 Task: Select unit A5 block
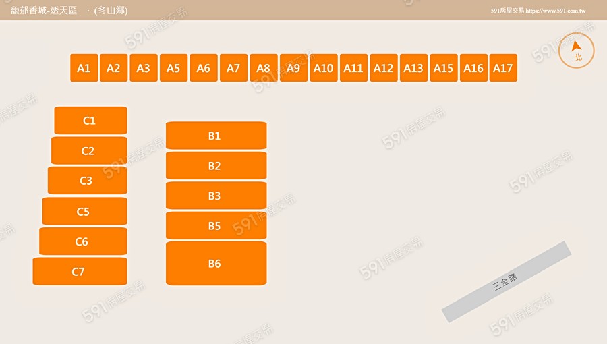pyautogui.click(x=173, y=68)
